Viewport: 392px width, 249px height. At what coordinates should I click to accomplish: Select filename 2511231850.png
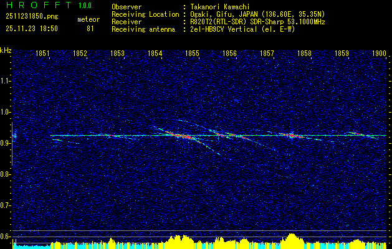point(32,16)
